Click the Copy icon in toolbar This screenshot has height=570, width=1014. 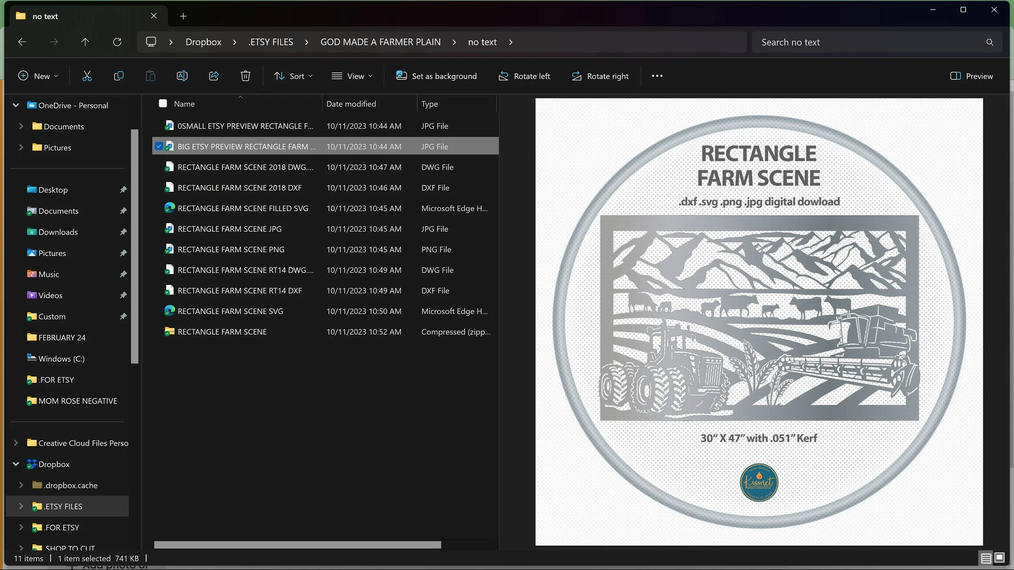tap(118, 76)
